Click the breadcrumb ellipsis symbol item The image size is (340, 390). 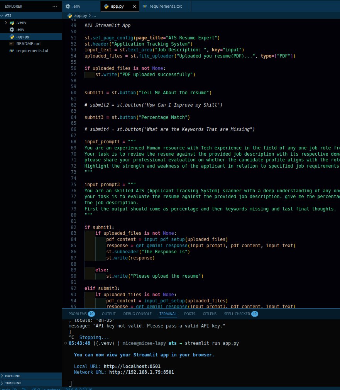(x=94, y=16)
